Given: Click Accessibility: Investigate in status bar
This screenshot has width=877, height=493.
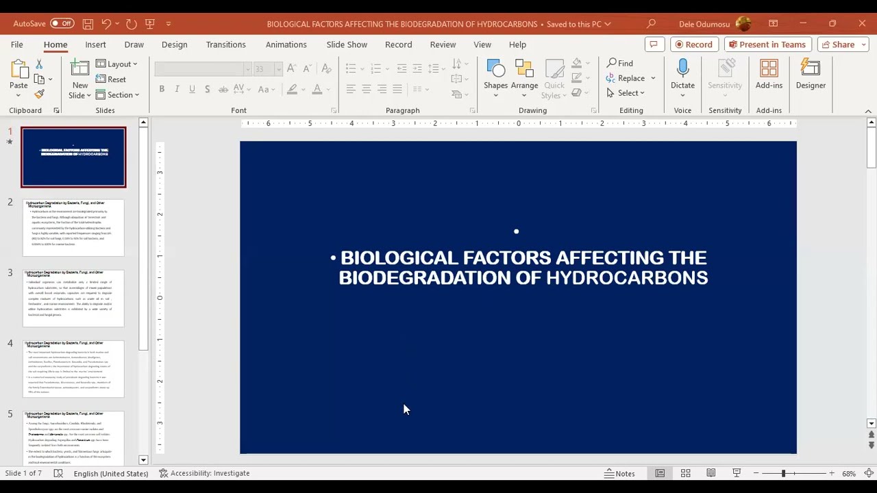Looking at the screenshot, I should pyautogui.click(x=204, y=473).
